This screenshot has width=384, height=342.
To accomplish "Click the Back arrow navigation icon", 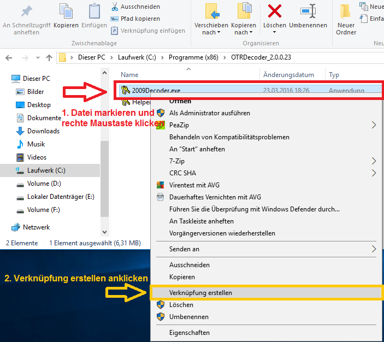I will click(x=9, y=57).
